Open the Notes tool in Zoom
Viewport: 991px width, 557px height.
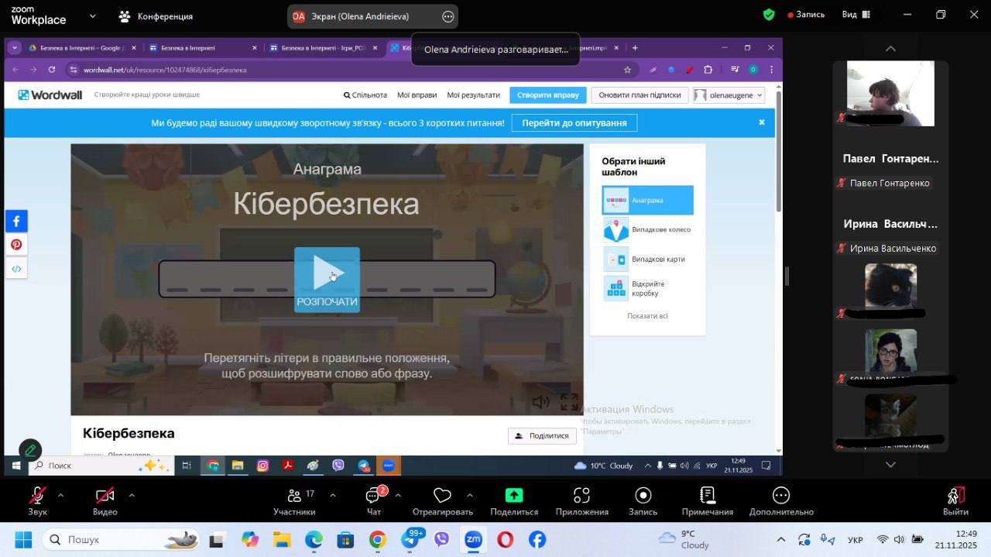point(707,497)
